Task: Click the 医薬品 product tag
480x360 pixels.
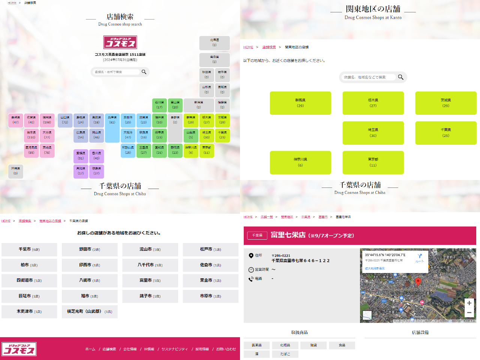Action: click(x=256, y=345)
